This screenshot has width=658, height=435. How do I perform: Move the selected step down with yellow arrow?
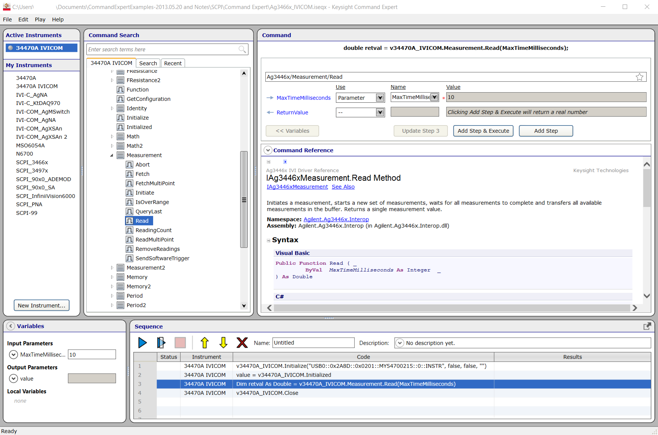pyautogui.click(x=223, y=343)
